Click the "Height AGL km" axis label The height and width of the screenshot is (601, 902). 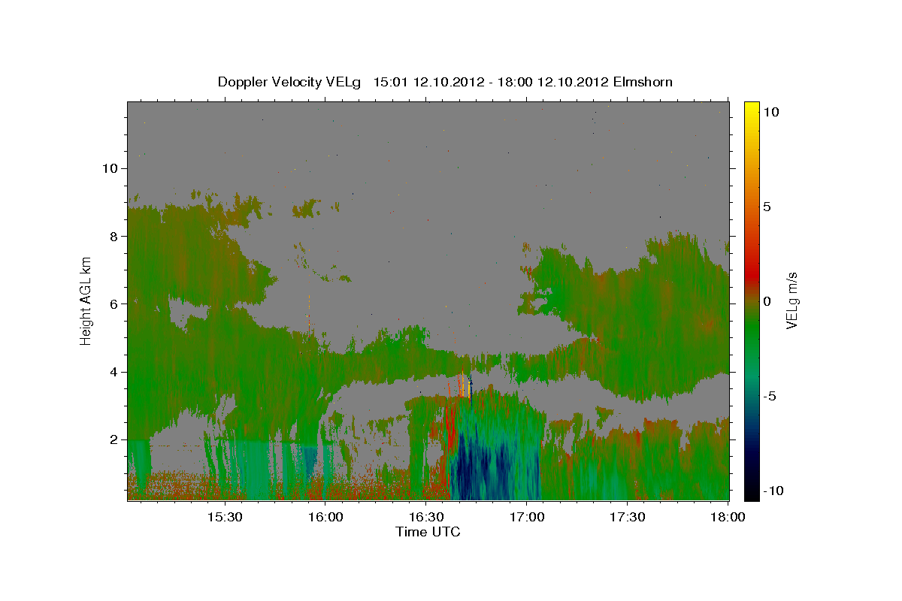click(x=86, y=300)
